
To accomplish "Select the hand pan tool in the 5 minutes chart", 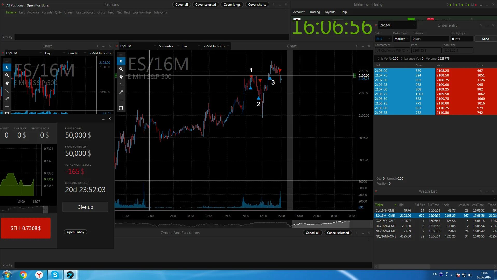I will (x=121, y=77).
